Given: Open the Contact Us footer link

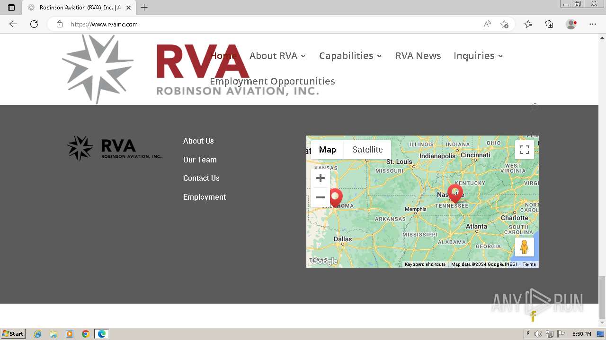Looking at the screenshot, I should 201,178.
